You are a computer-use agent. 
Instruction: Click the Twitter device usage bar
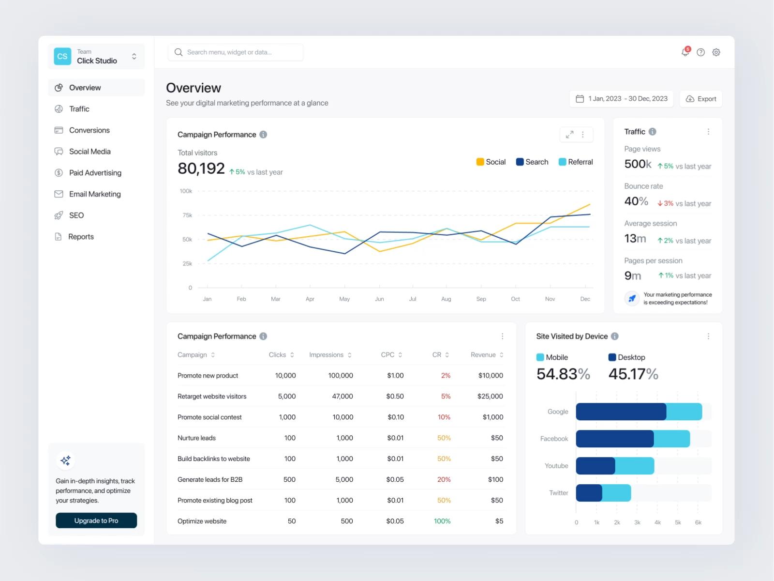click(x=603, y=493)
